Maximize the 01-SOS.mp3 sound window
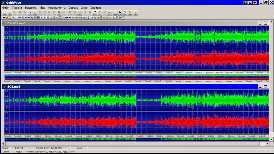Viewport: 274px width, 154px height. pos(265,23)
